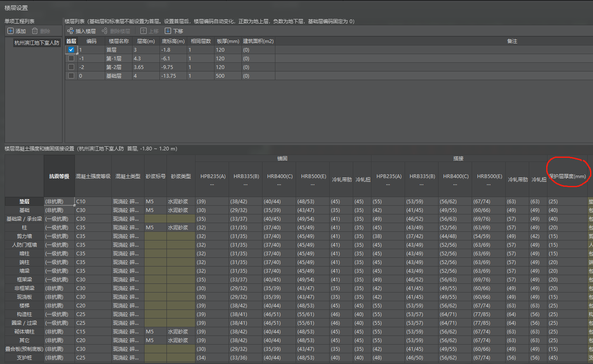Select the 叠合板(预制底板) row header
Screen dimensions: 593x364
pyautogui.click(x=24, y=349)
